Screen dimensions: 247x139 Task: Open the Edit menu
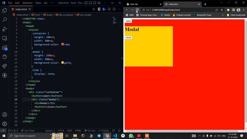pos(17,3)
